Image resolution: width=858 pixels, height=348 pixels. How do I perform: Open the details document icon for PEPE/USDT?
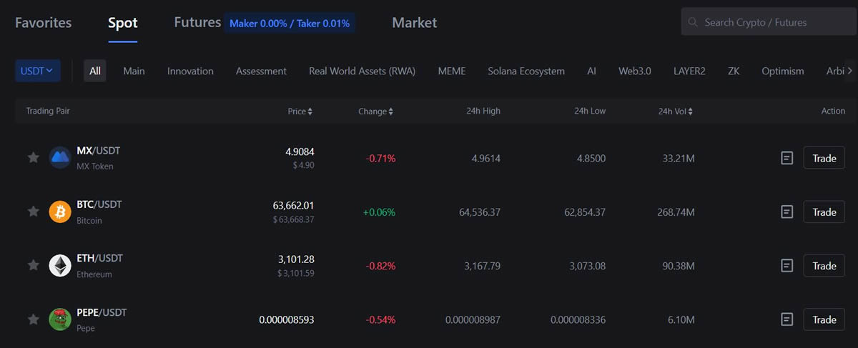click(x=787, y=319)
